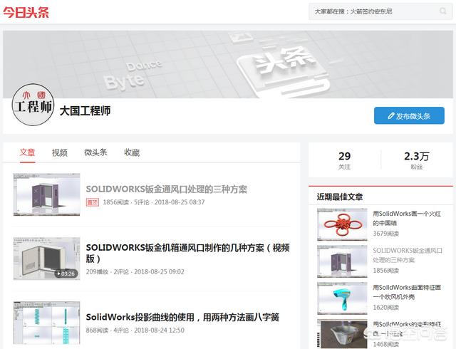Click the 置顶 pinned tag
Screen dimensions: 456x349
click(x=93, y=202)
